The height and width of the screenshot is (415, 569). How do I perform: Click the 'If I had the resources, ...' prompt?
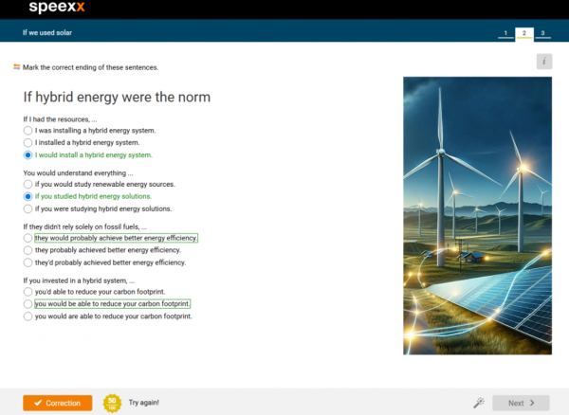pos(61,119)
